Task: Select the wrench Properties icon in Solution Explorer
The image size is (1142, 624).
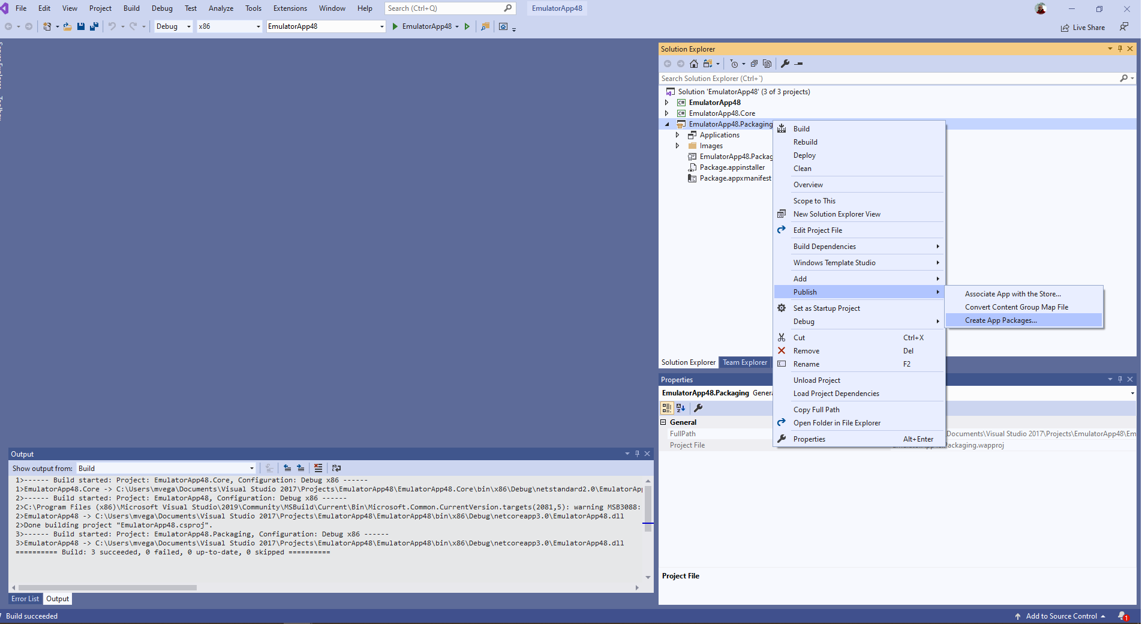Action: pyautogui.click(x=785, y=64)
